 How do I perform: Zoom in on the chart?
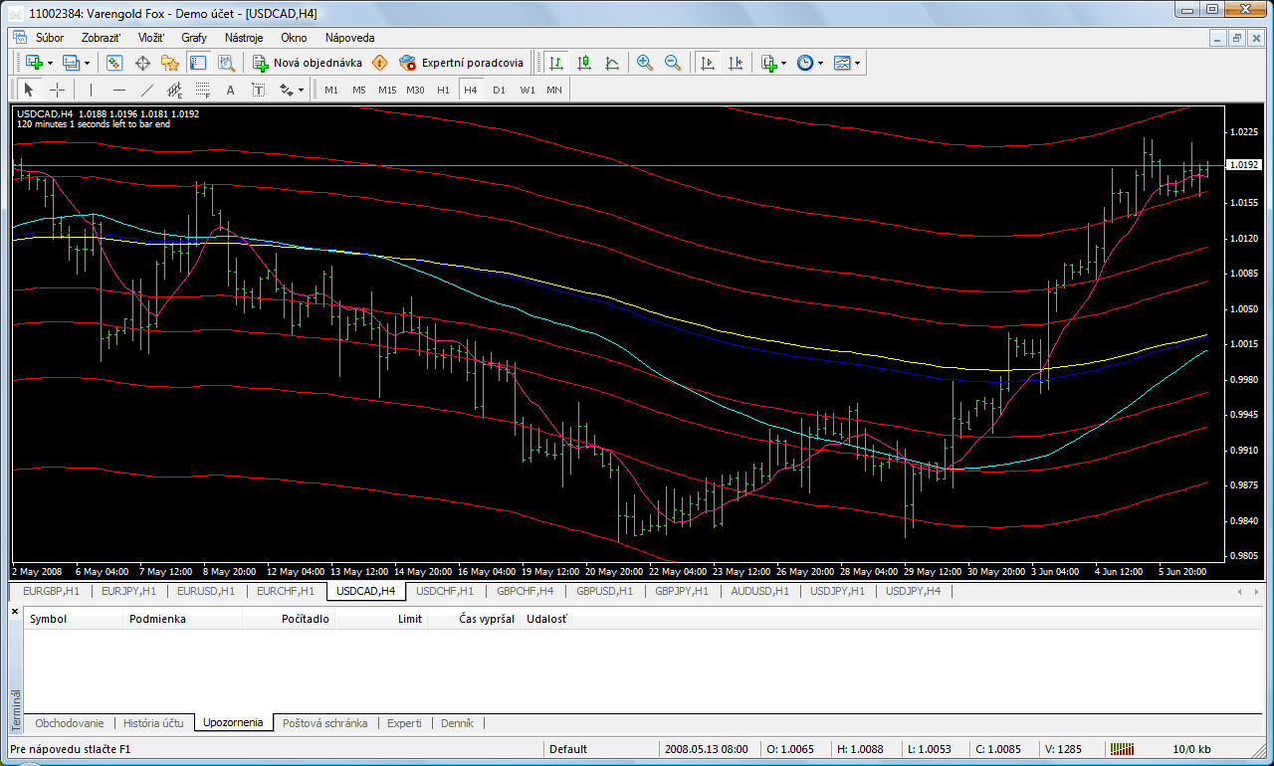pyautogui.click(x=645, y=63)
